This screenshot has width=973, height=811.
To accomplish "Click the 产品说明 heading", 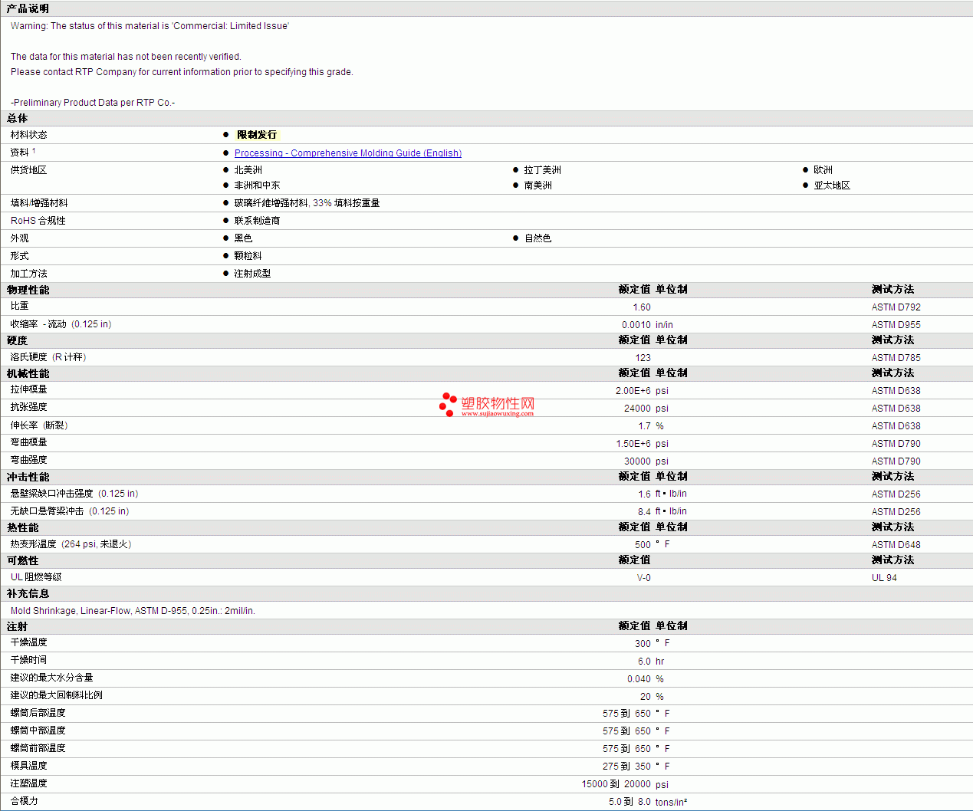I will [x=28, y=8].
